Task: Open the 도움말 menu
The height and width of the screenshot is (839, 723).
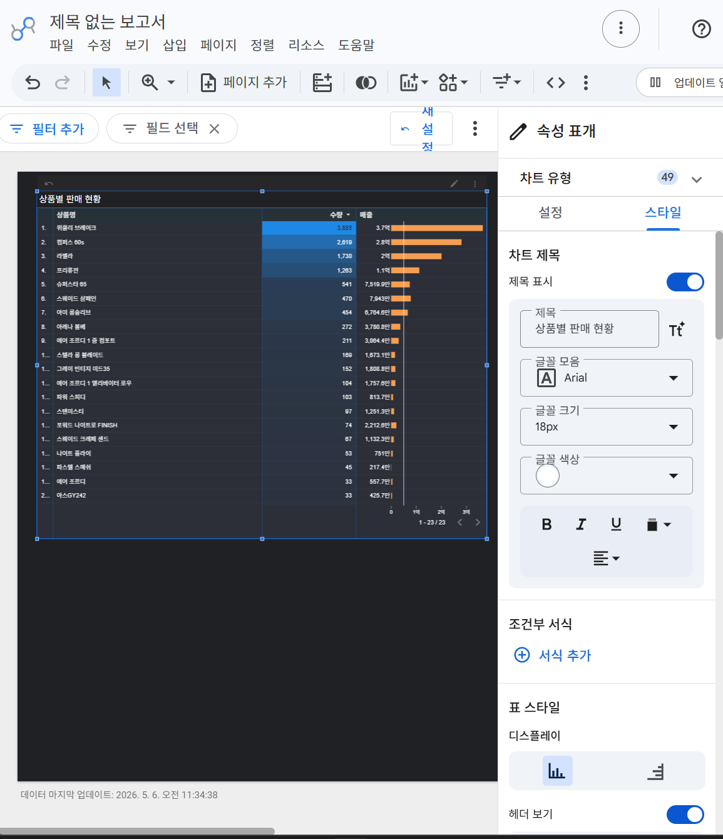Action: pos(356,45)
